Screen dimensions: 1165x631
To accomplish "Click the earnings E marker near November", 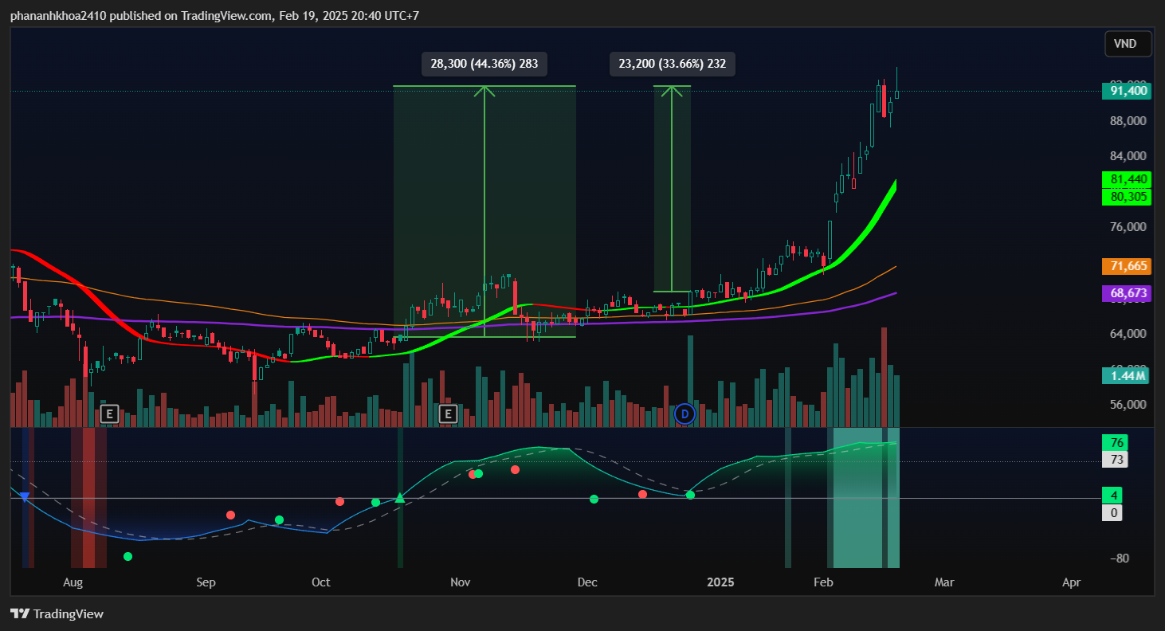I will point(448,413).
